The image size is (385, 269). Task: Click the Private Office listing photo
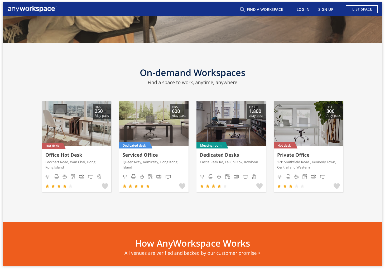pos(308,123)
